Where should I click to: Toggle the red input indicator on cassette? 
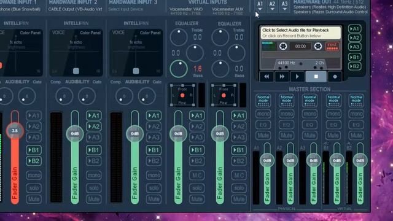332,47
